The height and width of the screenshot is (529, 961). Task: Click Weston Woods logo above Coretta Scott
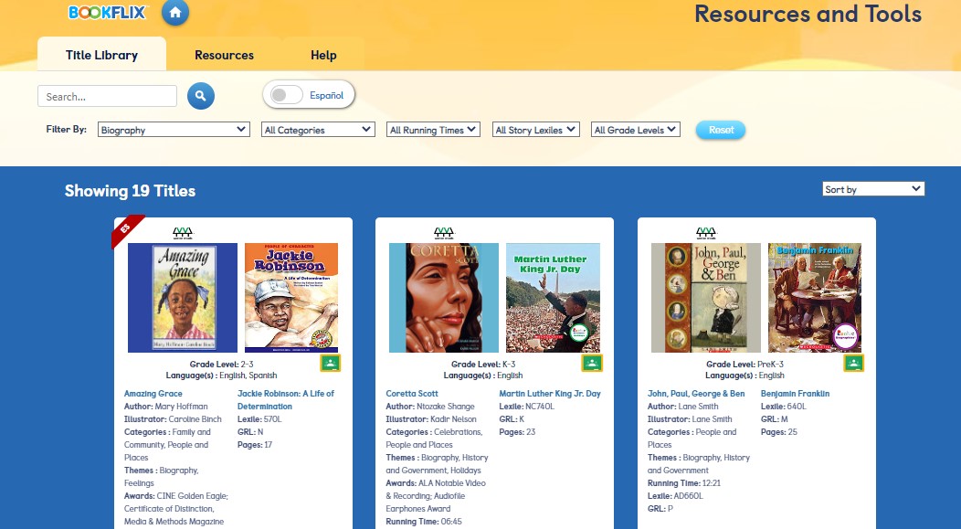click(444, 233)
